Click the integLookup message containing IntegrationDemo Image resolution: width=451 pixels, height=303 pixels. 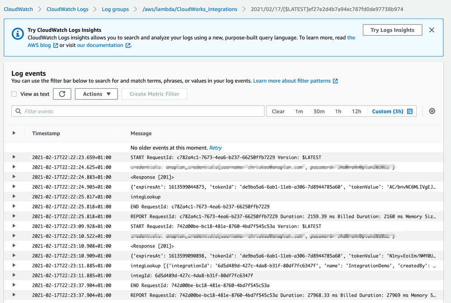(283, 265)
